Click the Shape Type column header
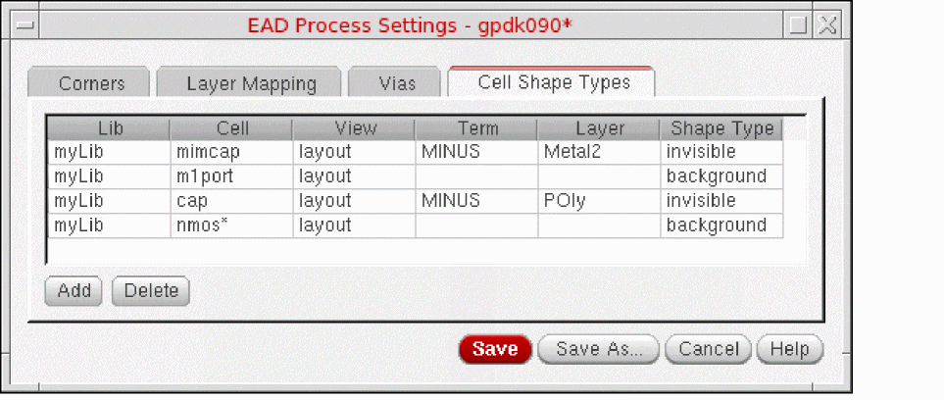The image size is (944, 400). pos(721,128)
